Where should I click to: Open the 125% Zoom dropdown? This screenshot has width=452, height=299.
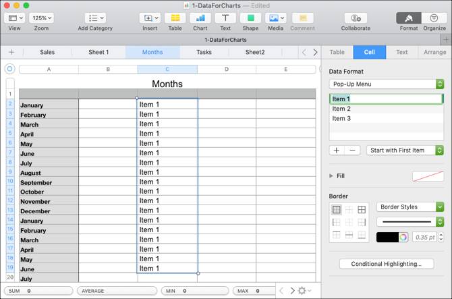[42, 18]
